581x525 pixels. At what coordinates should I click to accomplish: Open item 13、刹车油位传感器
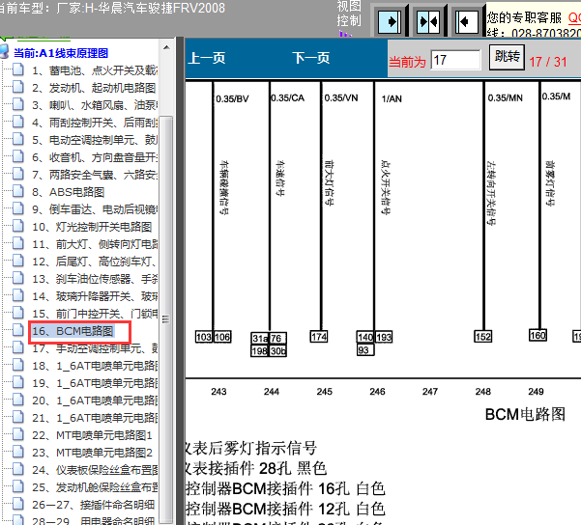tap(95, 279)
